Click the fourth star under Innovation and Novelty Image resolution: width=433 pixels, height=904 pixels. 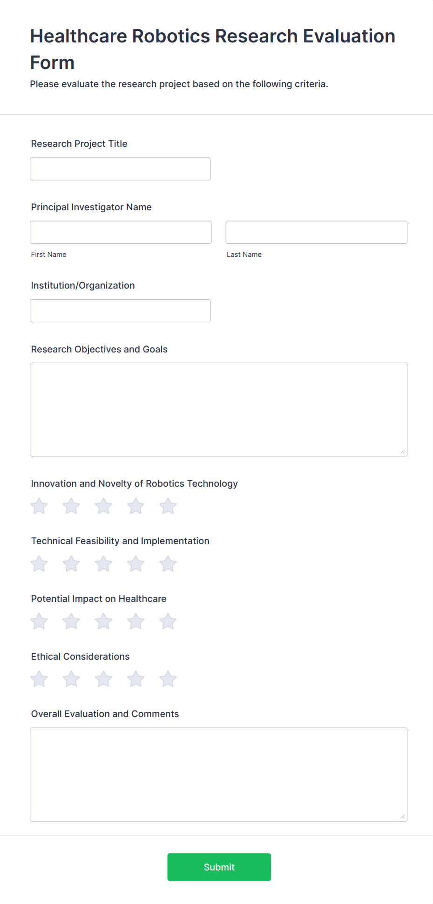pos(135,505)
